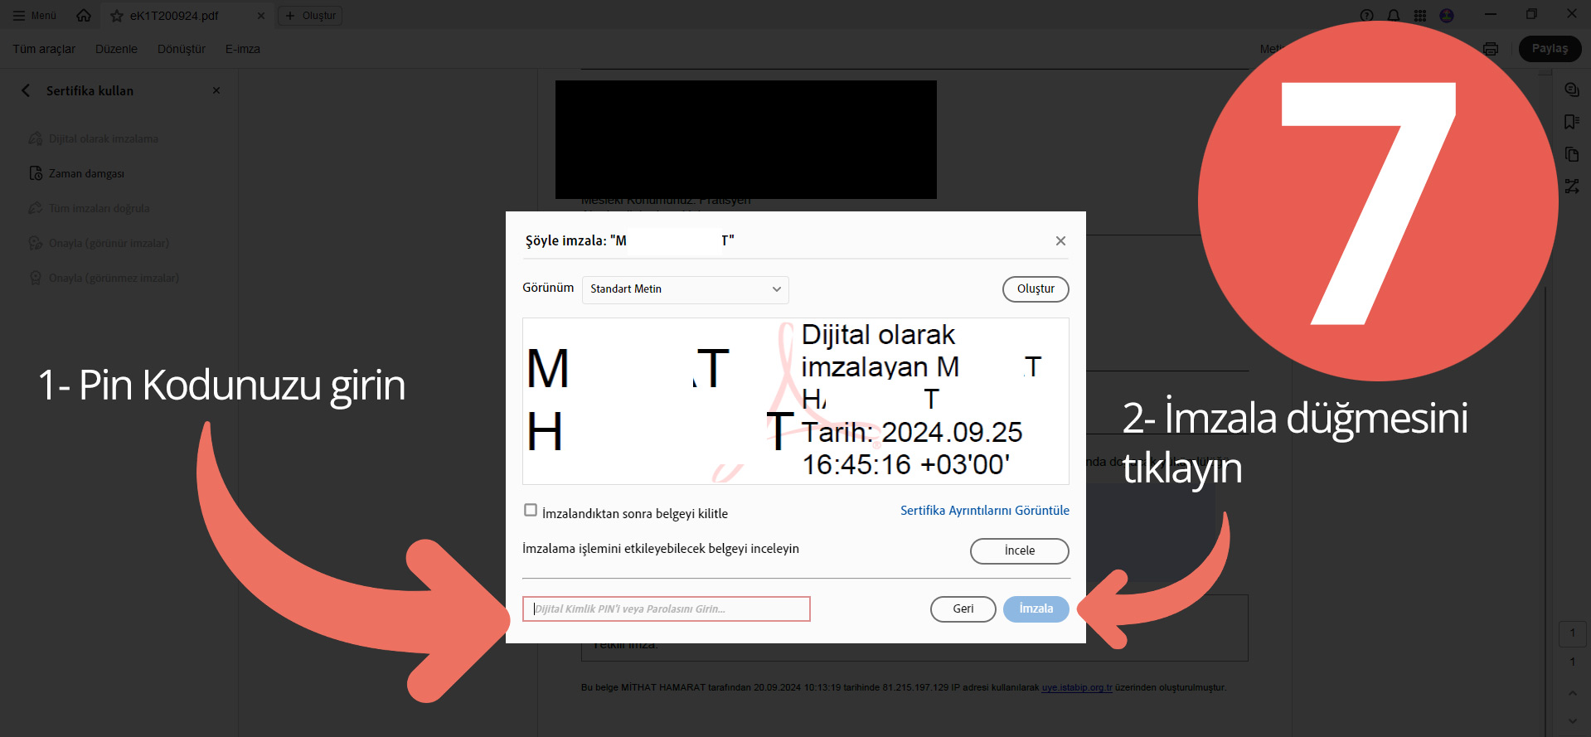Image resolution: width=1591 pixels, height=737 pixels.
Task: Go to previous page with up chevron
Action: [x=1572, y=693]
